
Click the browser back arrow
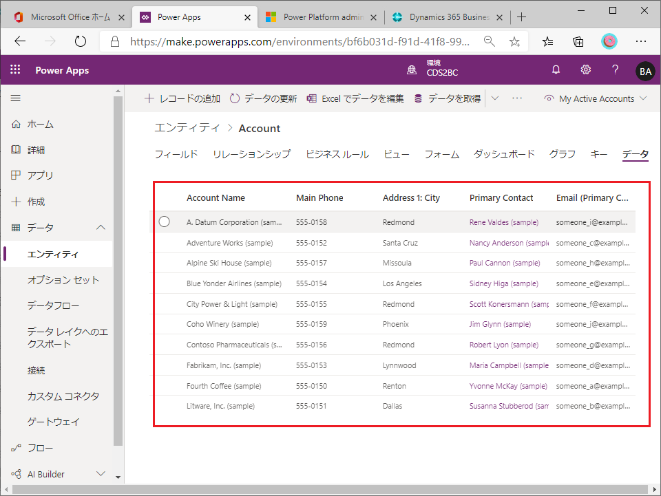(x=20, y=41)
